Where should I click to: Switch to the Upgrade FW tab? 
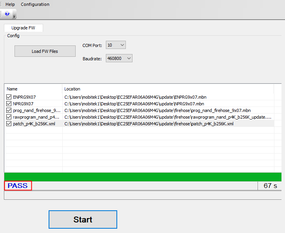coord(23,28)
